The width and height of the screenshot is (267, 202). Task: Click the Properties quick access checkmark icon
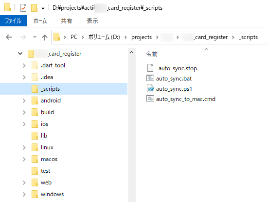pos(23,8)
